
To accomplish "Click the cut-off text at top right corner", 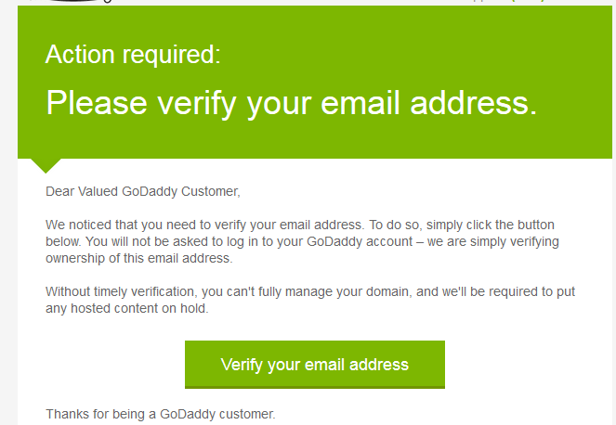I will 506,2.
